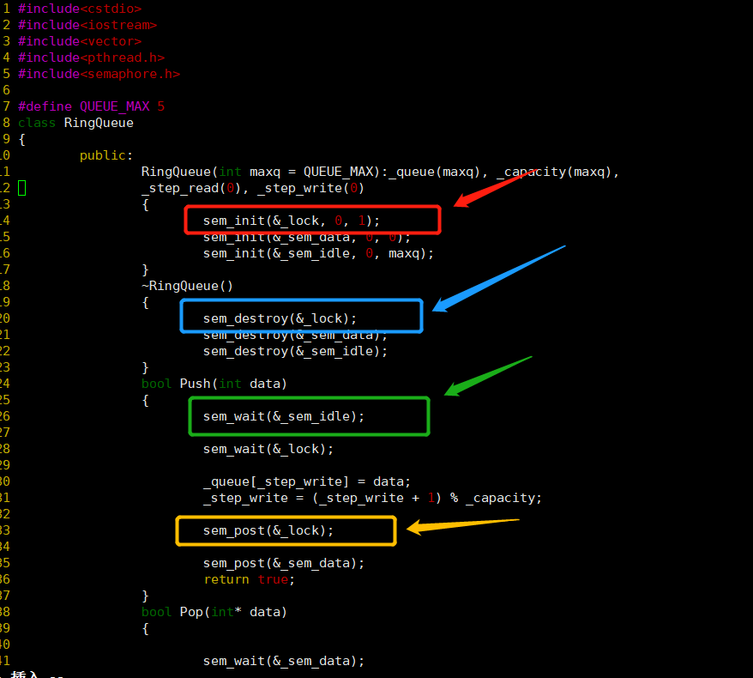Click the '#include<pthread.h>' line

[x=91, y=58]
